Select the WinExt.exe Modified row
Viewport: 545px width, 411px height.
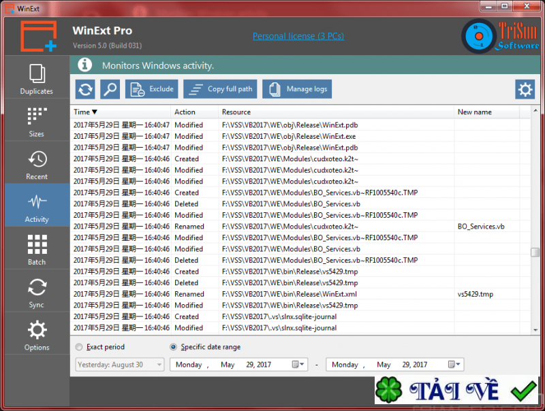pos(300,136)
